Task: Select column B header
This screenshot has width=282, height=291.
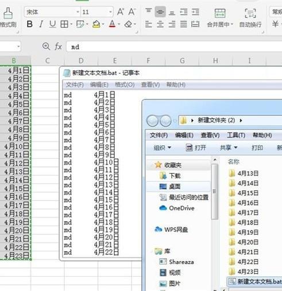Action: click(14, 61)
